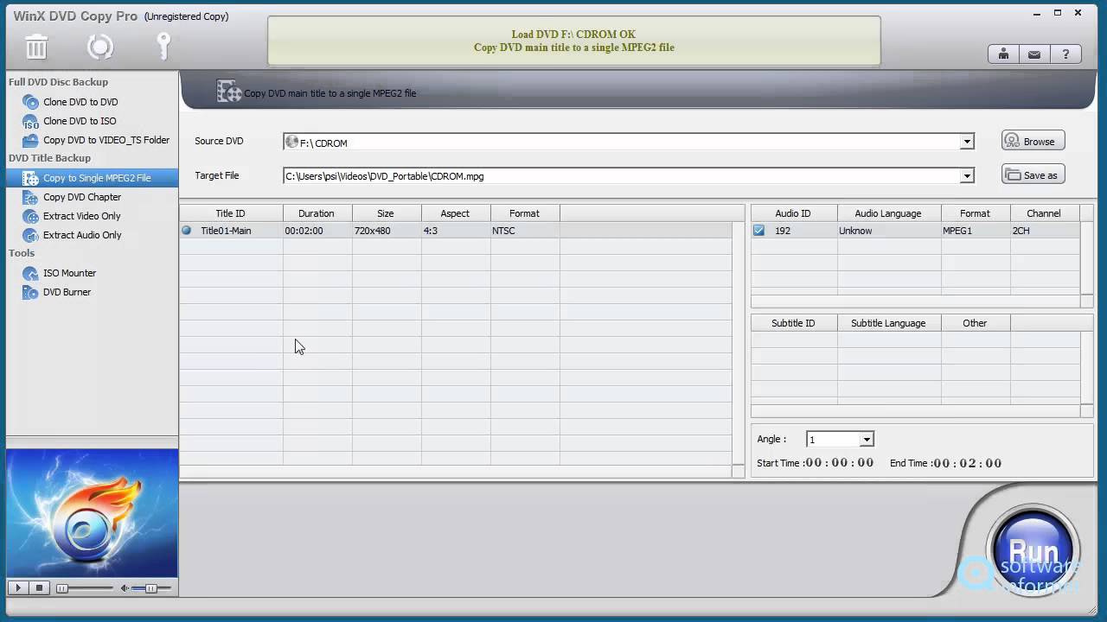Screen dimensions: 1107x622
Task: Choose Copy DVD to VIDEO_TS Folder
Action: [106, 140]
